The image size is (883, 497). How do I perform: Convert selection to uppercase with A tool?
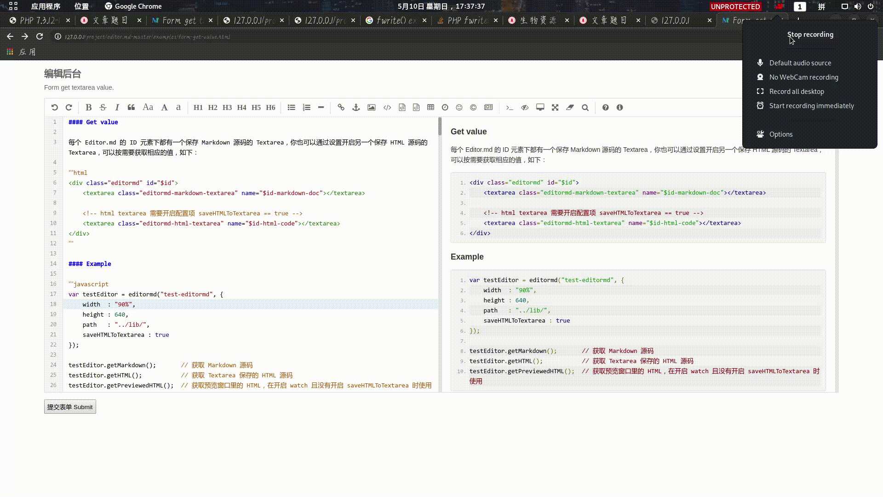coord(164,107)
